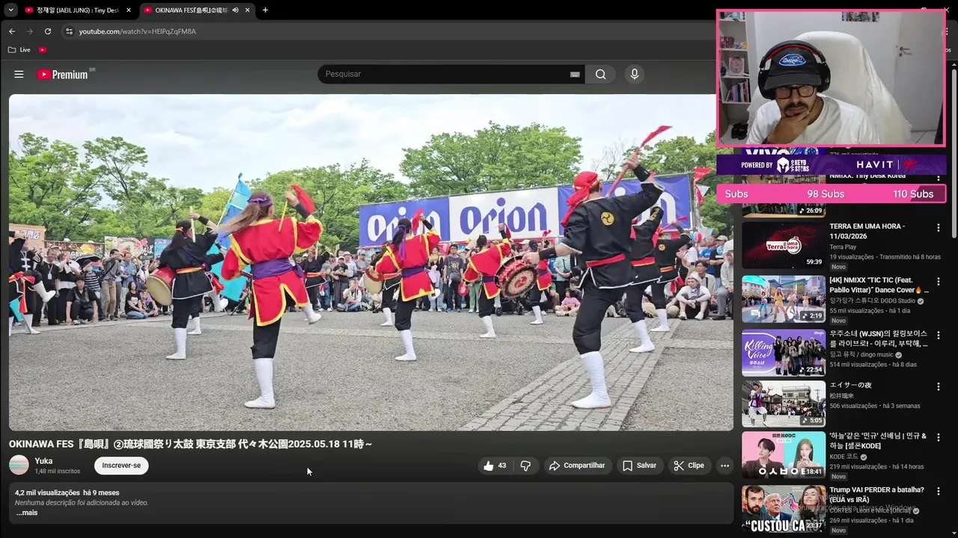The width and height of the screenshot is (958, 538).
Task: Open the エイサーの夜 video thumbnail
Action: (784, 403)
